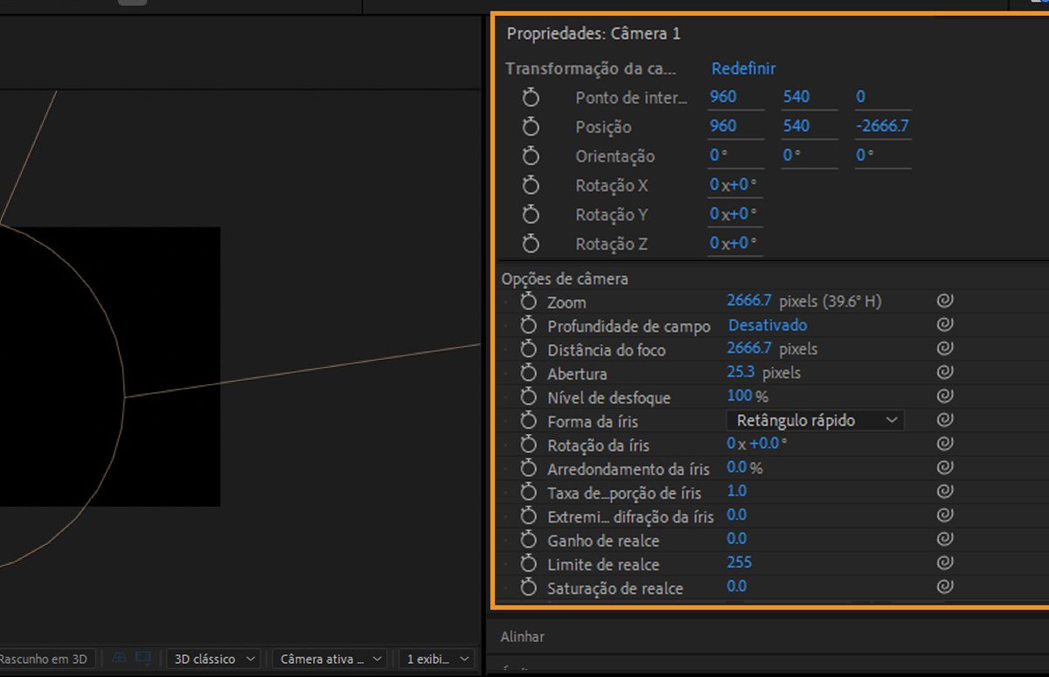Click stopwatch for Taxa de proporção de íris
Image resolution: width=1049 pixels, height=677 pixels.
[528, 492]
